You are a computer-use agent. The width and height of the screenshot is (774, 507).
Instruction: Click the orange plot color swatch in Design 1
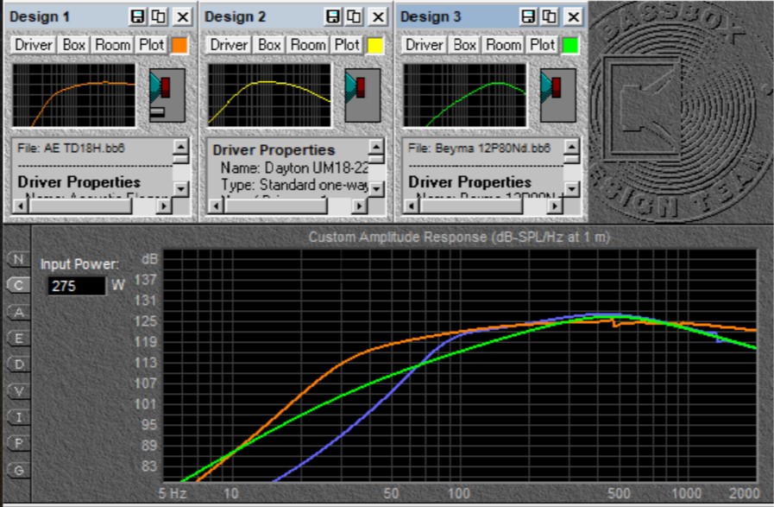[x=179, y=46]
